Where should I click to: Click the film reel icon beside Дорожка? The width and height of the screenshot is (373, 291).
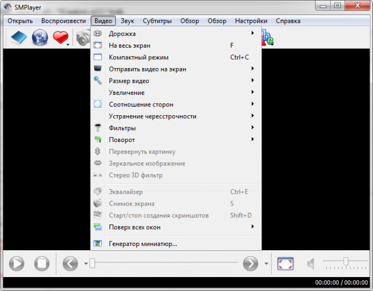[97, 33]
